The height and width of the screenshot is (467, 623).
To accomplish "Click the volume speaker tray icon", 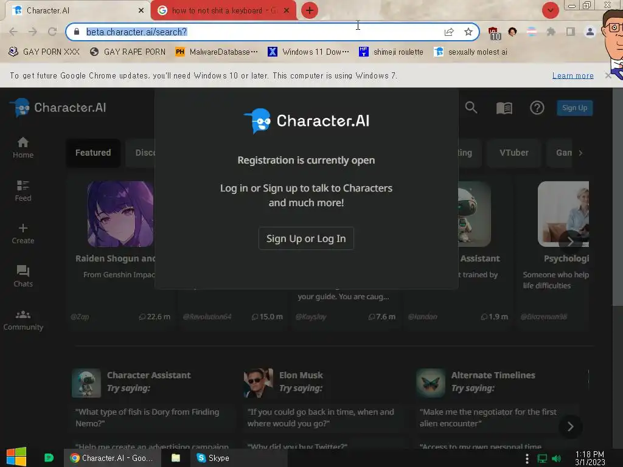I will pos(556,458).
